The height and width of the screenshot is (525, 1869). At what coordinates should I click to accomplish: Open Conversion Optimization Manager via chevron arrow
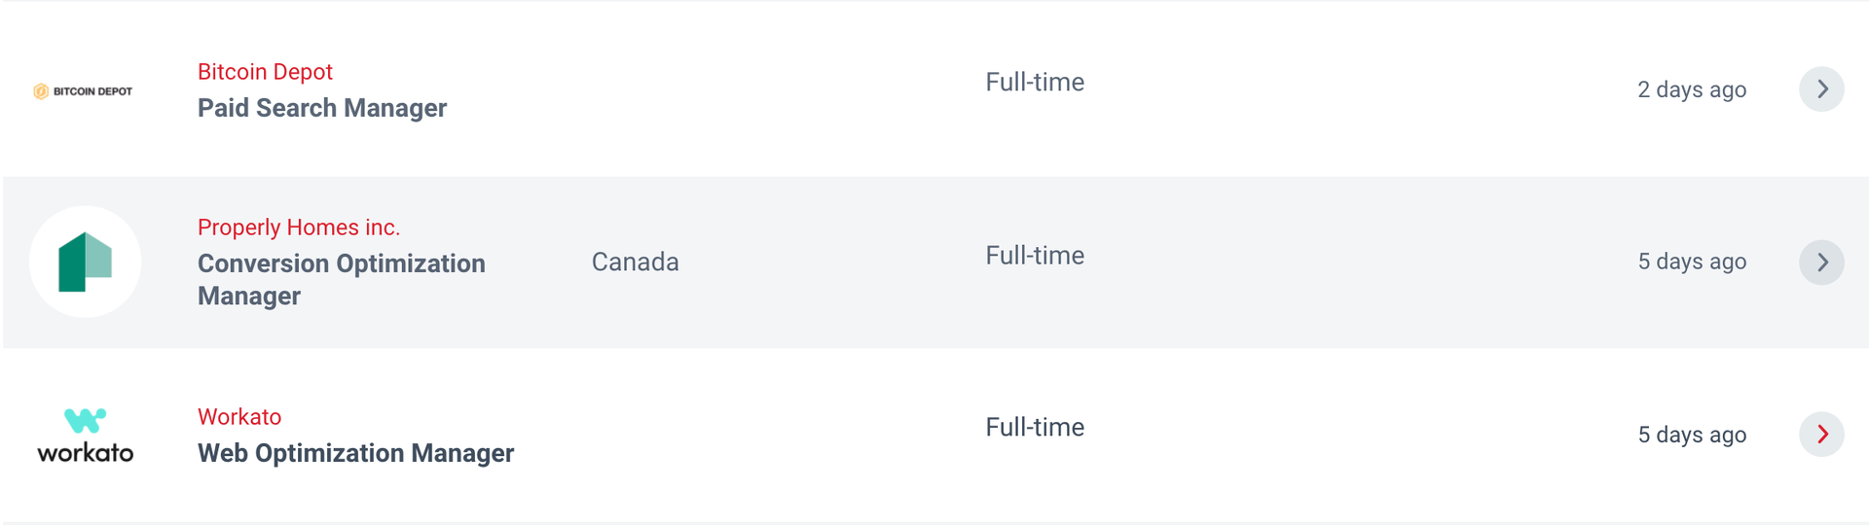pyautogui.click(x=1821, y=262)
